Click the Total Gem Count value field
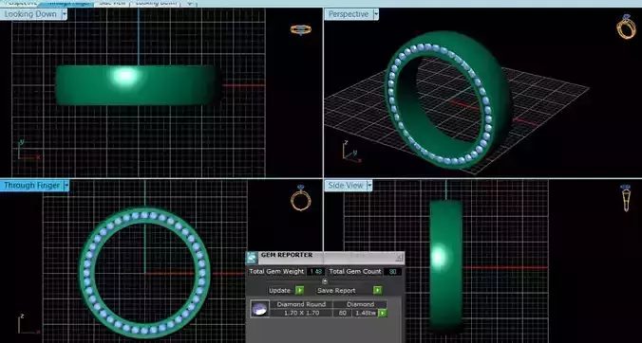 [x=392, y=272]
